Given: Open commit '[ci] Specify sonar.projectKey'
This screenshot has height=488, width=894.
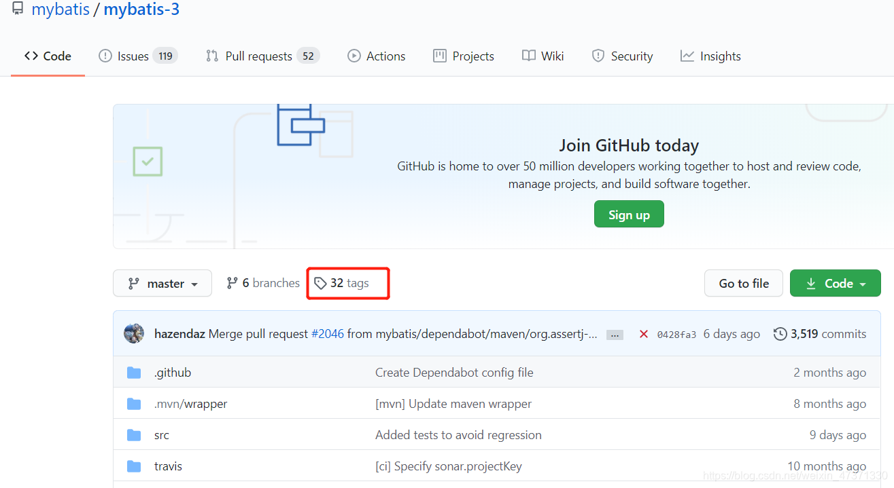Looking at the screenshot, I should [449, 466].
